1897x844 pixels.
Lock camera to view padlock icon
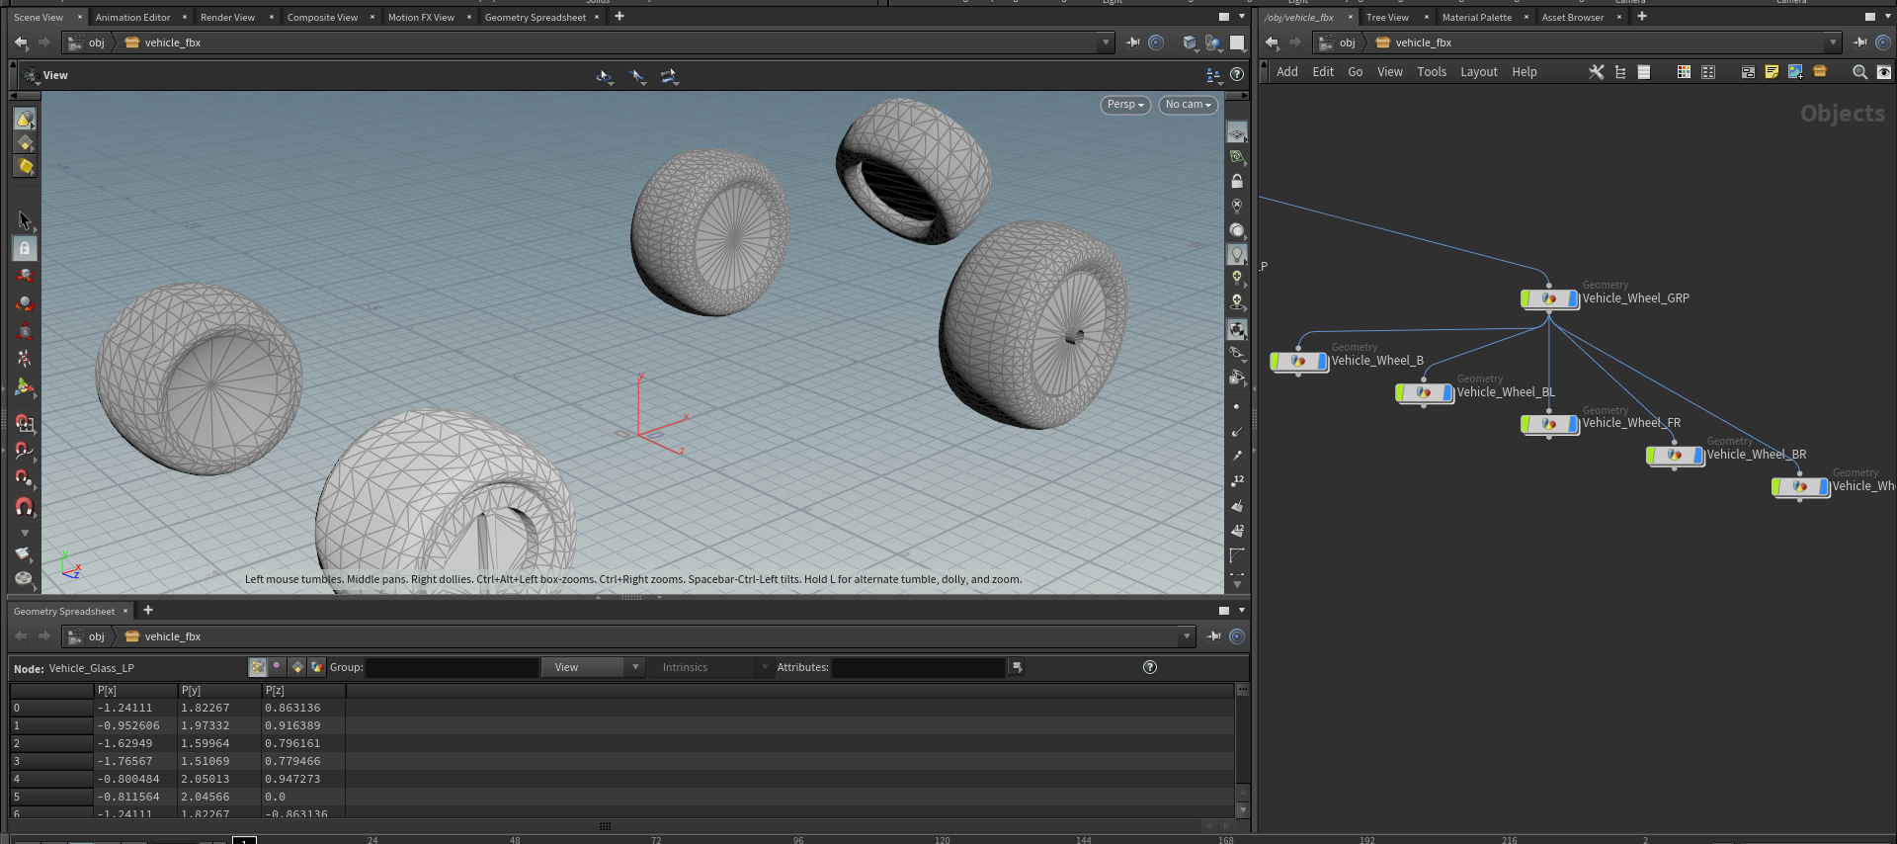tap(1236, 181)
